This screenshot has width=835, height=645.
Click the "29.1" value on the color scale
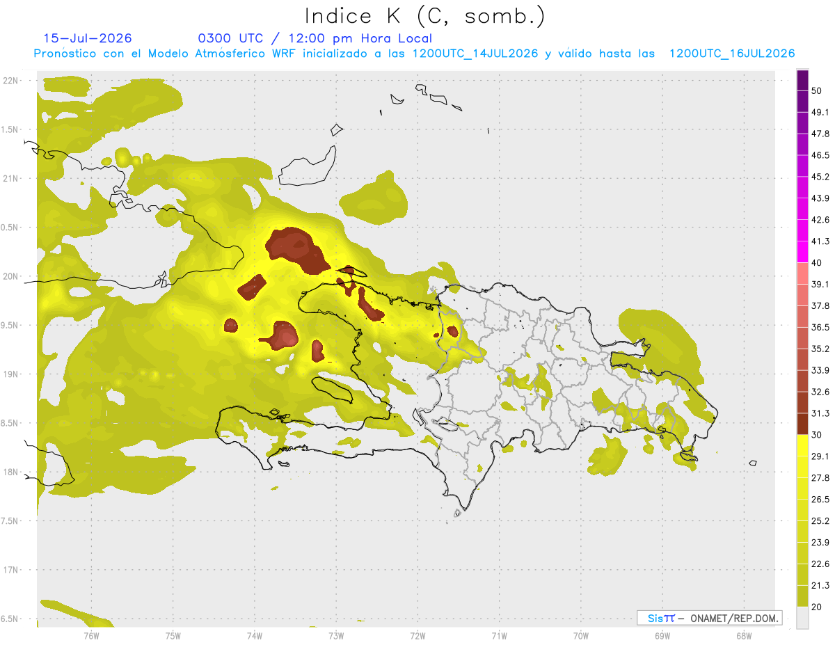point(820,456)
